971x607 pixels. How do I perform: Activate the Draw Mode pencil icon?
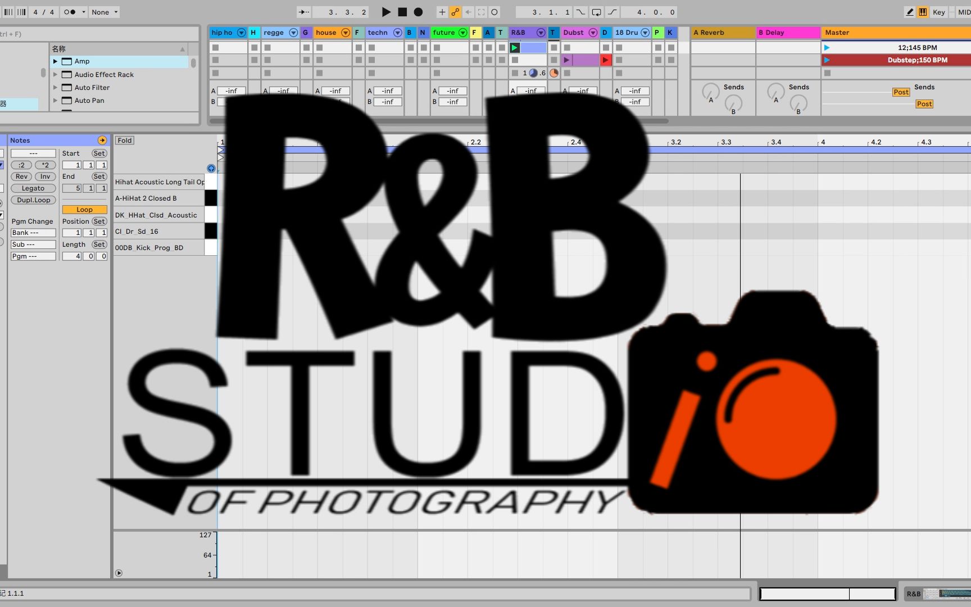pos(910,12)
